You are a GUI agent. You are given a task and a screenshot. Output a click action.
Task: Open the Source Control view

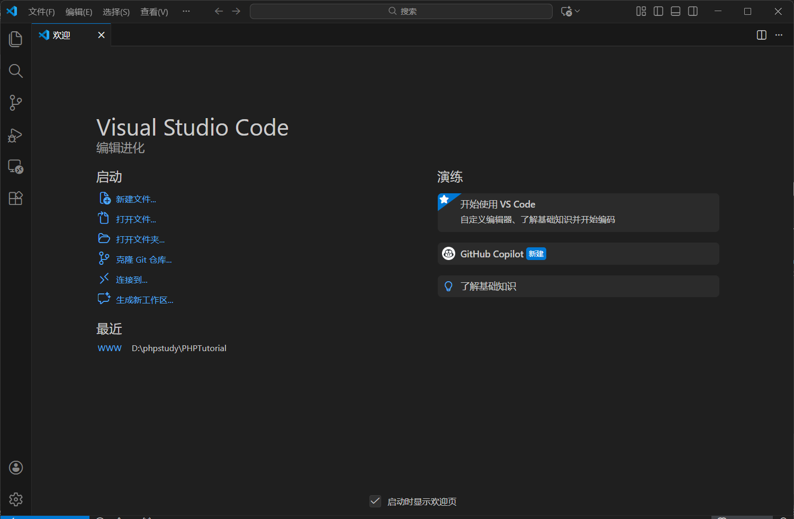click(x=16, y=103)
